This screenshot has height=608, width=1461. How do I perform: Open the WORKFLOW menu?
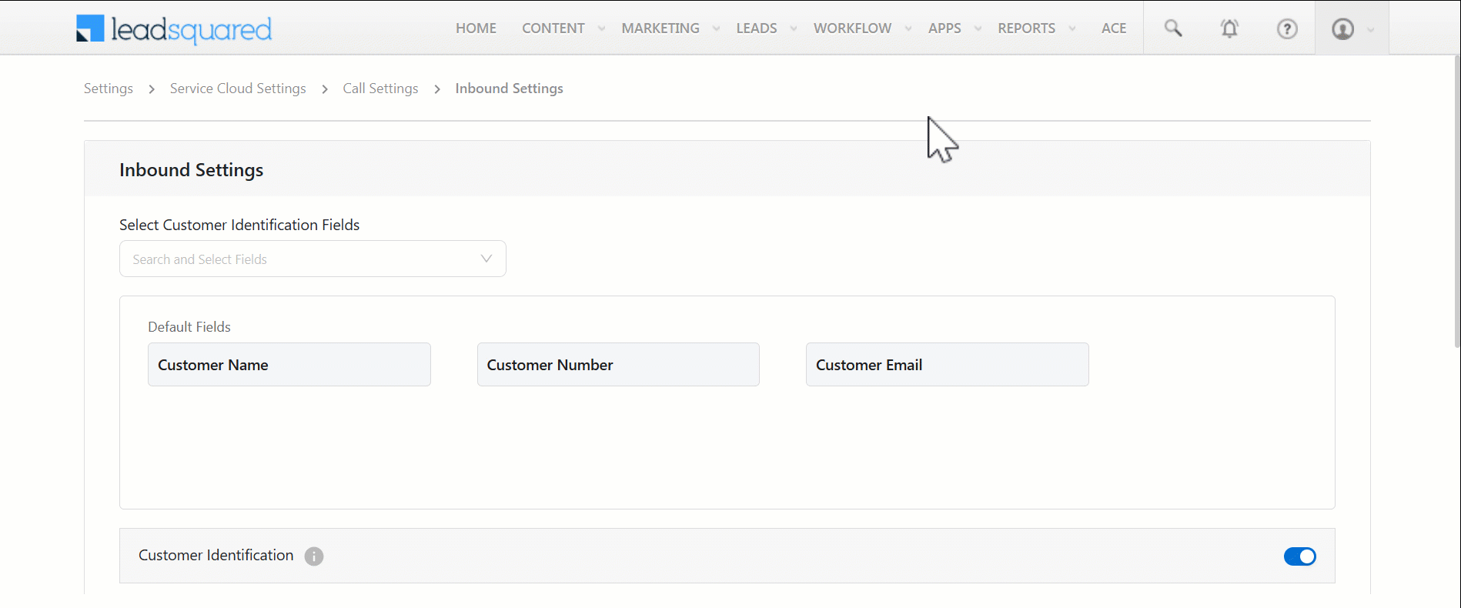(852, 28)
